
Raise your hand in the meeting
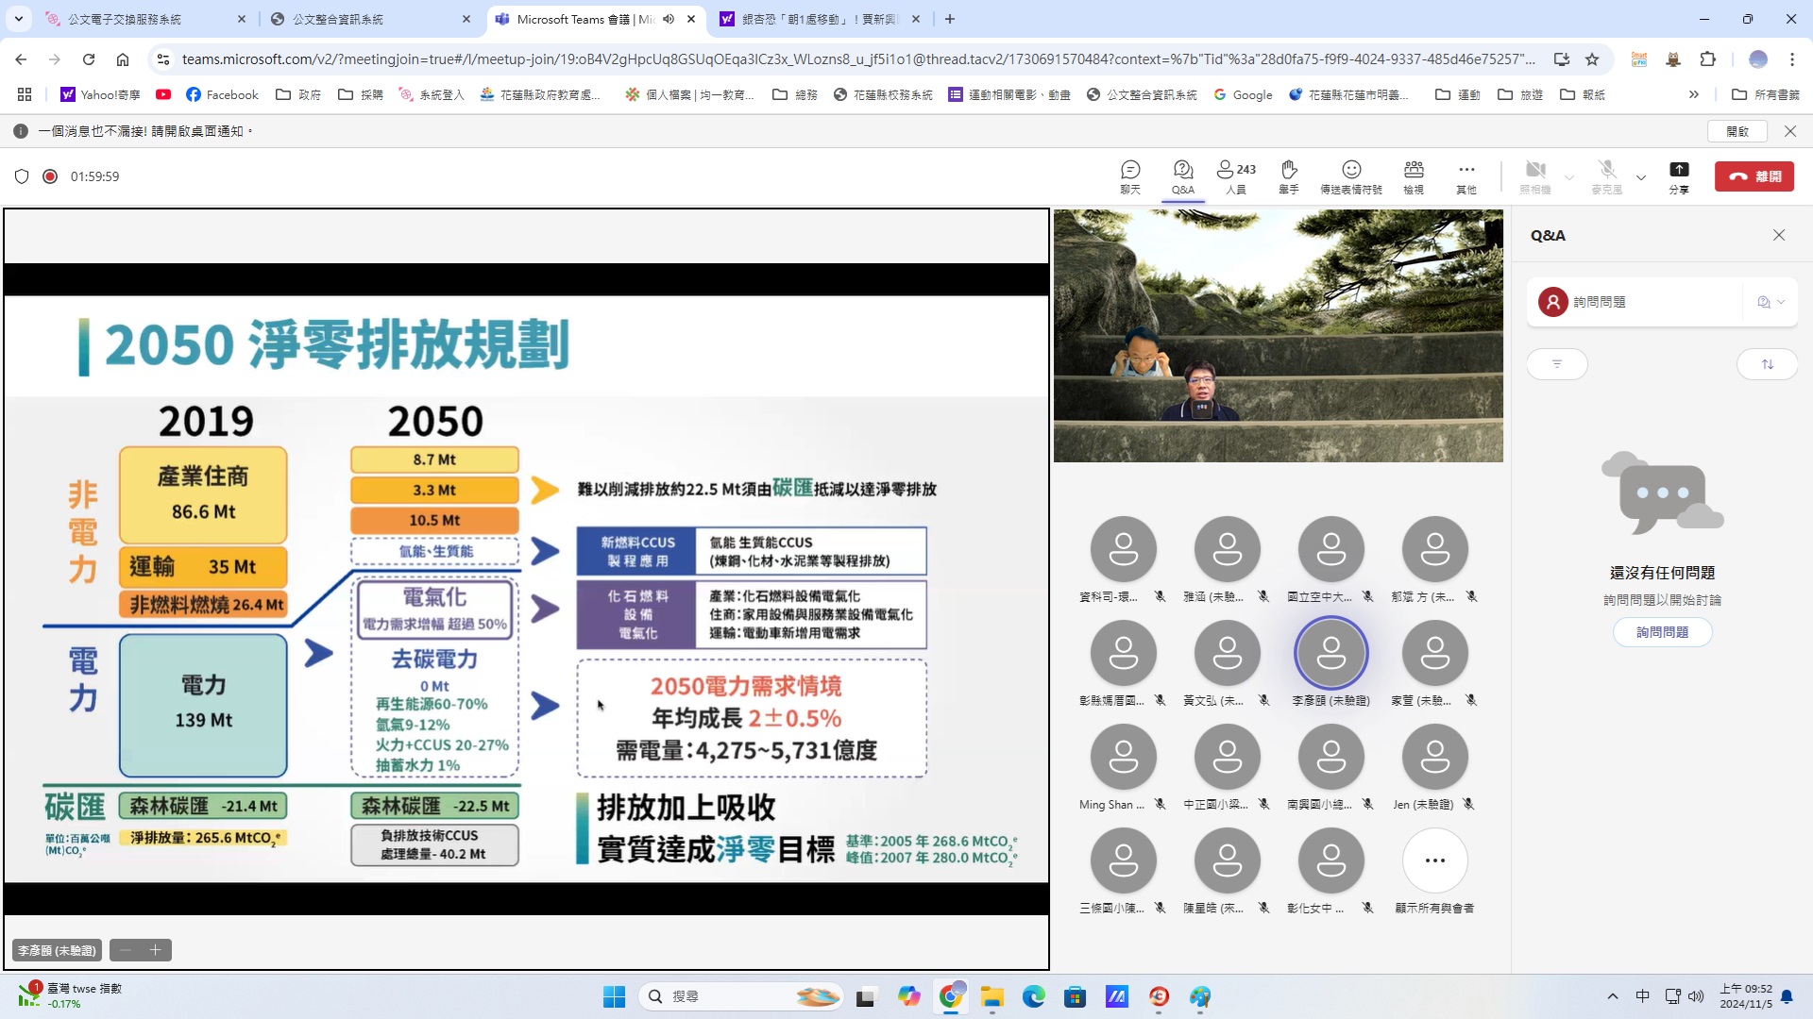(1288, 175)
